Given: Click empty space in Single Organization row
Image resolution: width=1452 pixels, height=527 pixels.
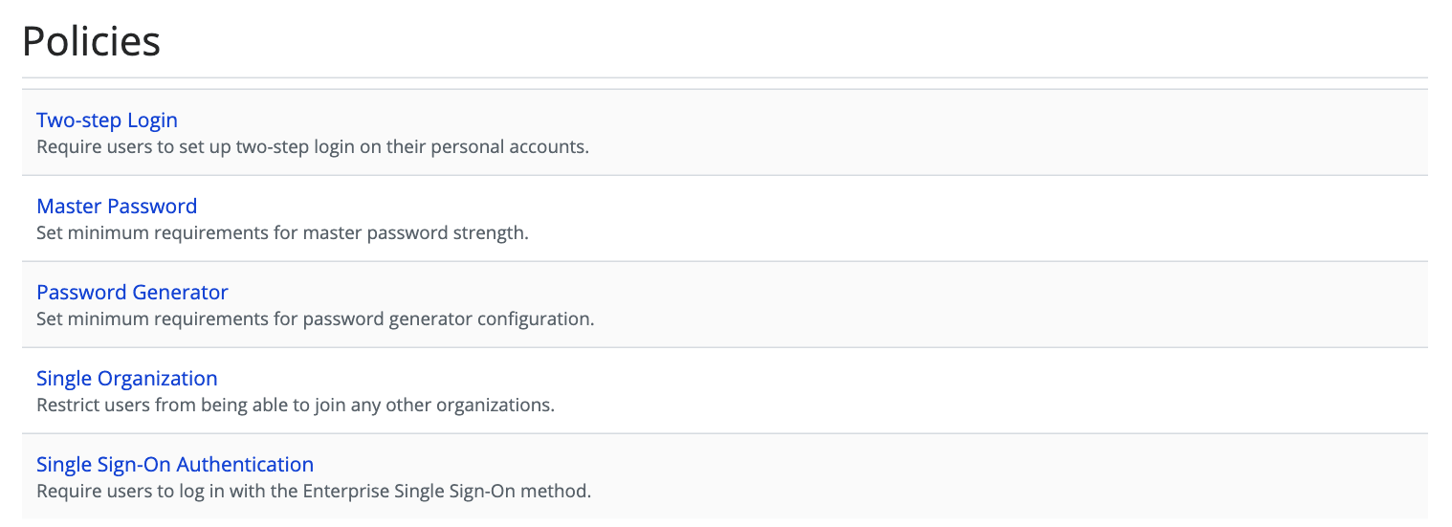Looking at the screenshot, I should pyautogui.click(x=957, y=391).
